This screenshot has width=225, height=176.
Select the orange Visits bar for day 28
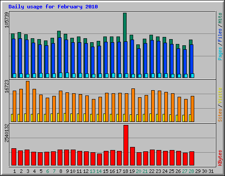point(192,109)
